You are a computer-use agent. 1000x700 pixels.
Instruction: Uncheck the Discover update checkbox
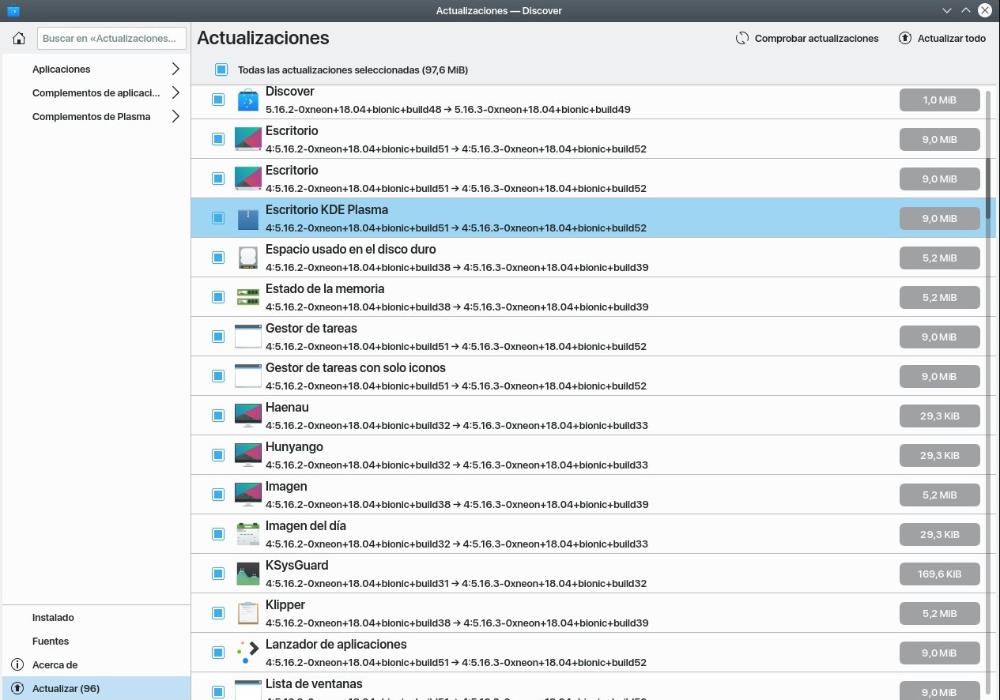tap(218, 100)
